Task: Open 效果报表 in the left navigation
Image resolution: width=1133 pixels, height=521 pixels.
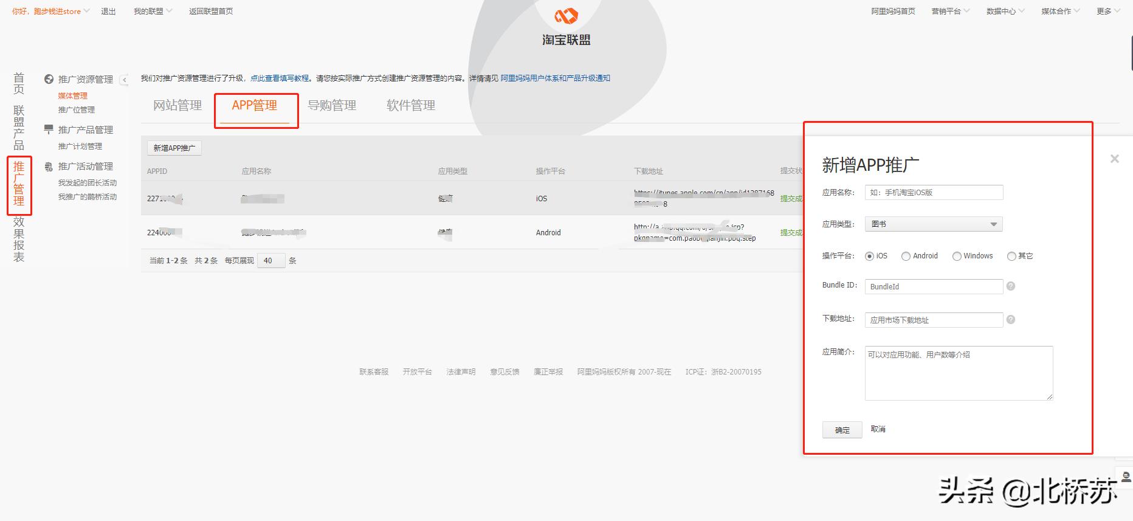Action: tap(19, 240)
